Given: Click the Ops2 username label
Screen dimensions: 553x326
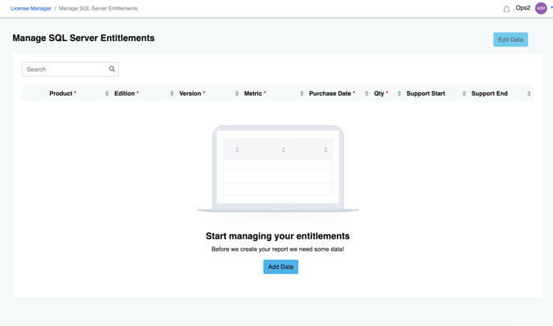Looking at the screenshot, I should tap(522, 8).
